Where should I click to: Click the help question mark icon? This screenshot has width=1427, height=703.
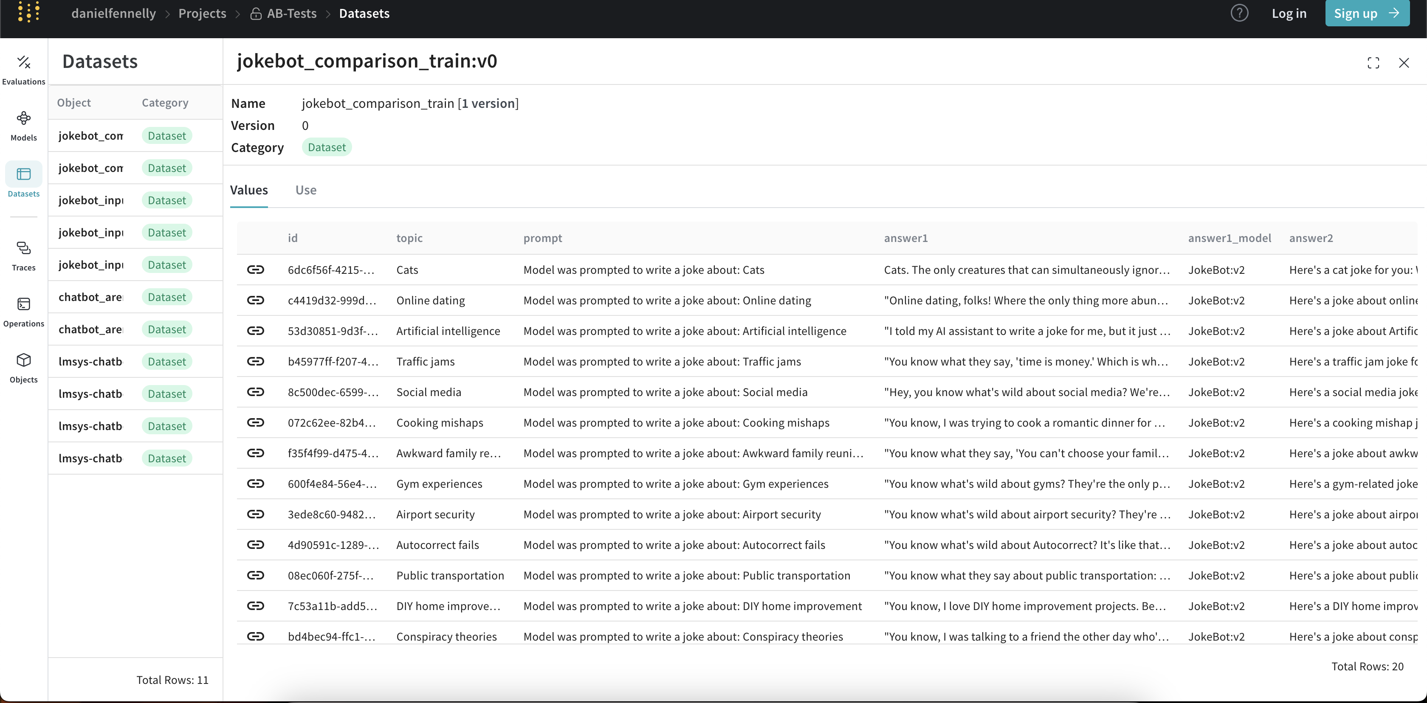point(1239,13)
